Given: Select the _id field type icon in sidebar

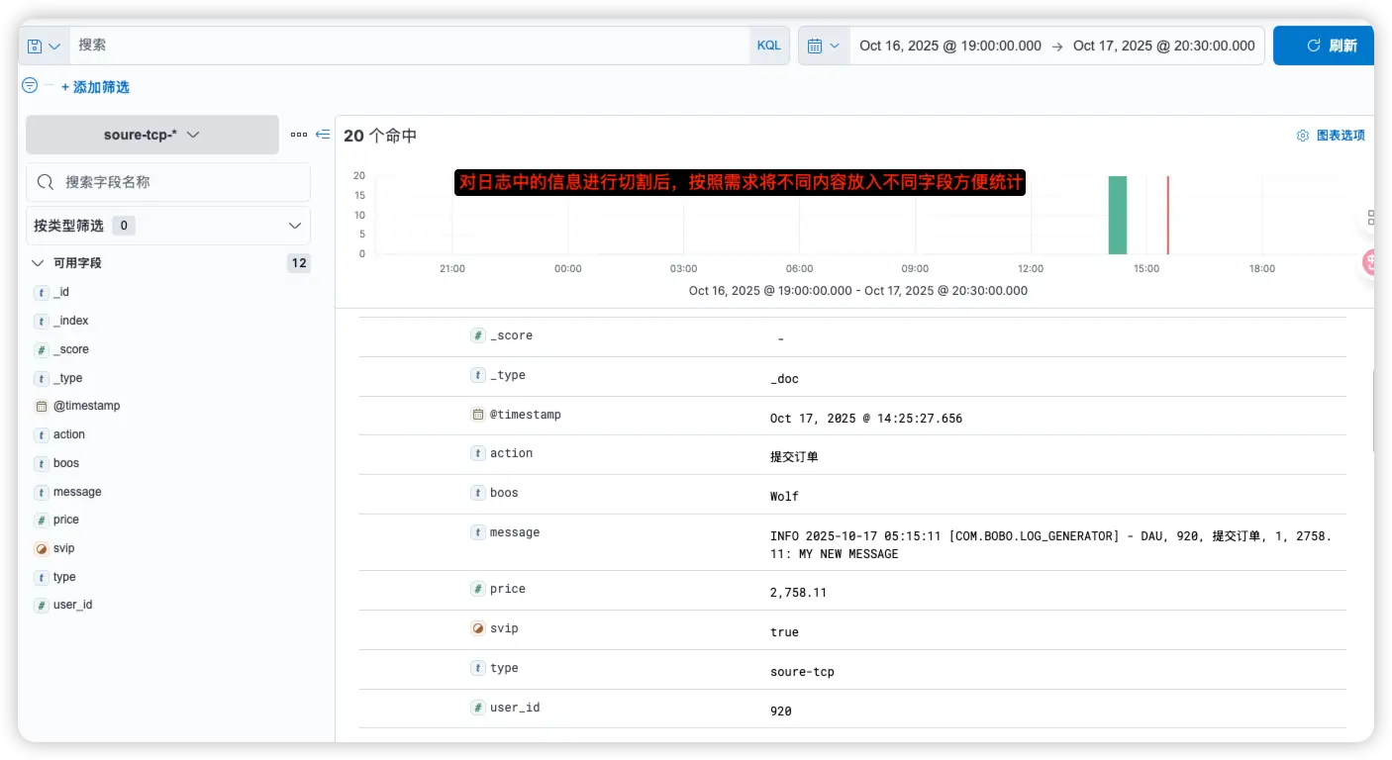Looking at the screenshot, I should point(42,293).
